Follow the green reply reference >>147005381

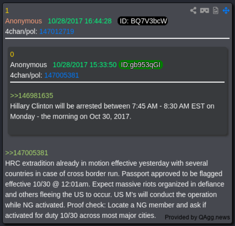coord(27,153)
